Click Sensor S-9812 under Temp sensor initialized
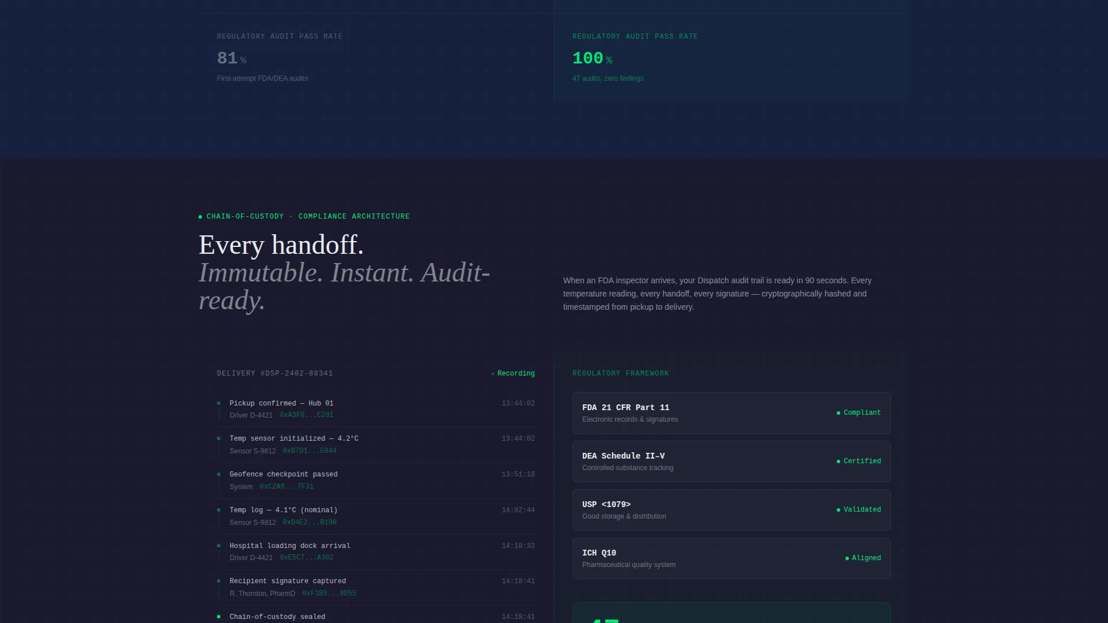The image size is (1108, 623). pyautogui.click(x=253, y=451)
